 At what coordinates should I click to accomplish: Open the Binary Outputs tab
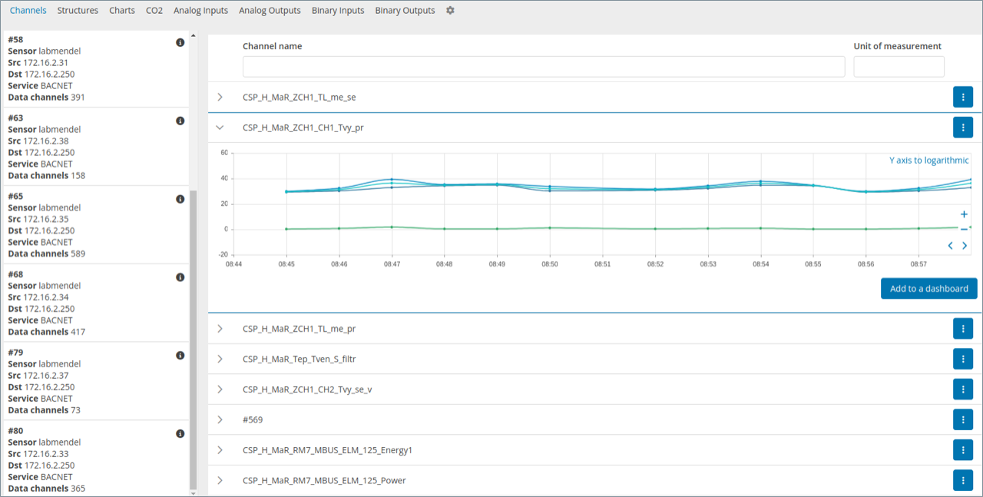tap(405, 11)
